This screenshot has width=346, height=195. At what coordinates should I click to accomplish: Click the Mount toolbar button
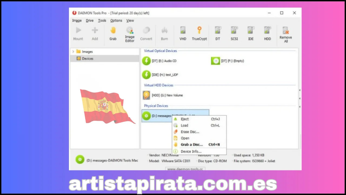click(x=78, y=34)
